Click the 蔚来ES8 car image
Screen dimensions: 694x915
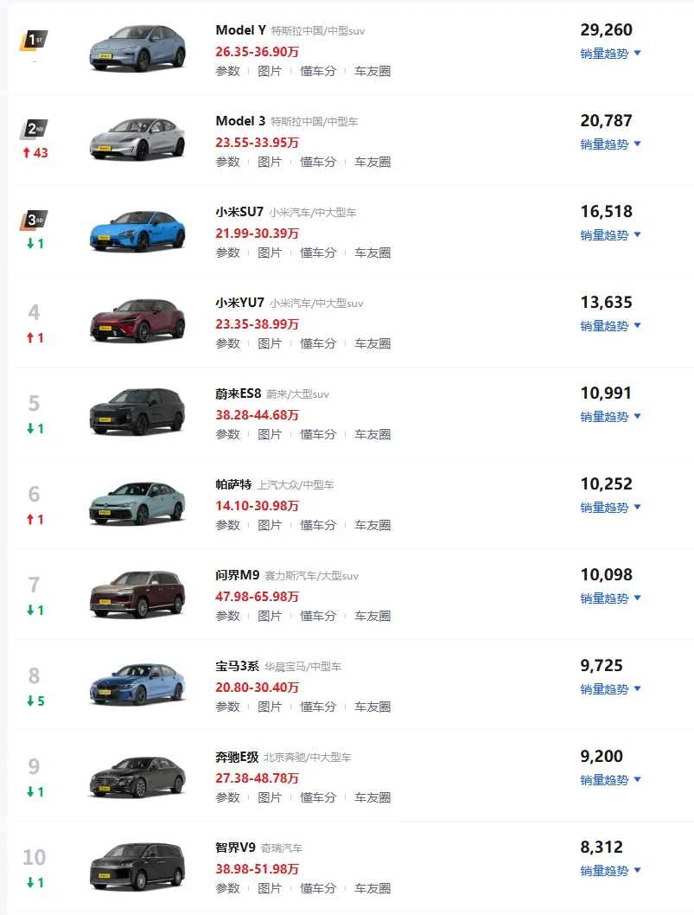pyautogui.click(x=137, y=412)
